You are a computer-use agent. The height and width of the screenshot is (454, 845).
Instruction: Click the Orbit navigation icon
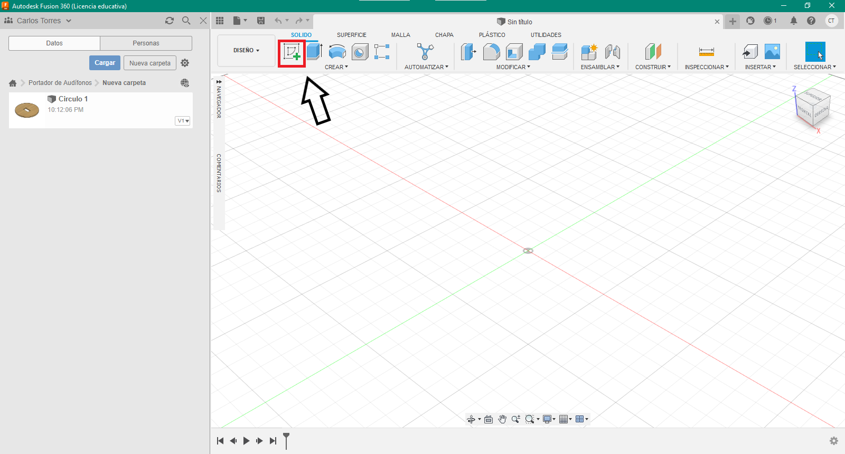471,419
